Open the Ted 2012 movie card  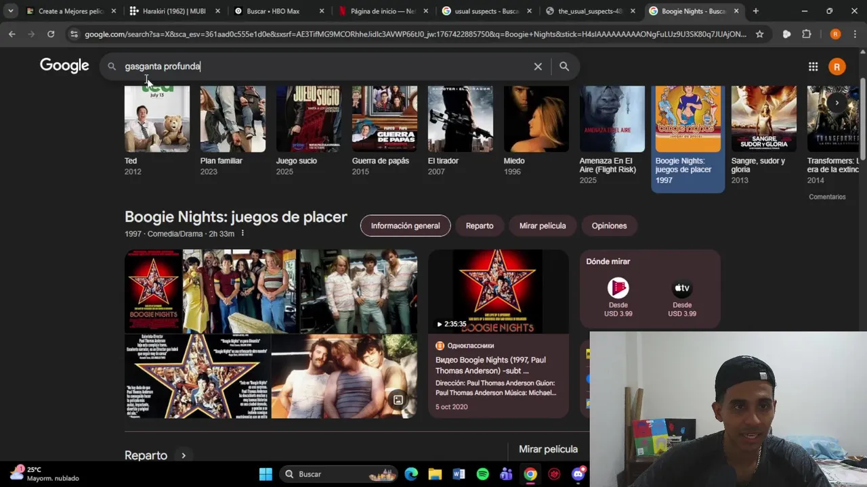coord(156,131)
